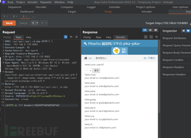
Task: Close Repeater tab 1
Action: [x=7, y=16]
